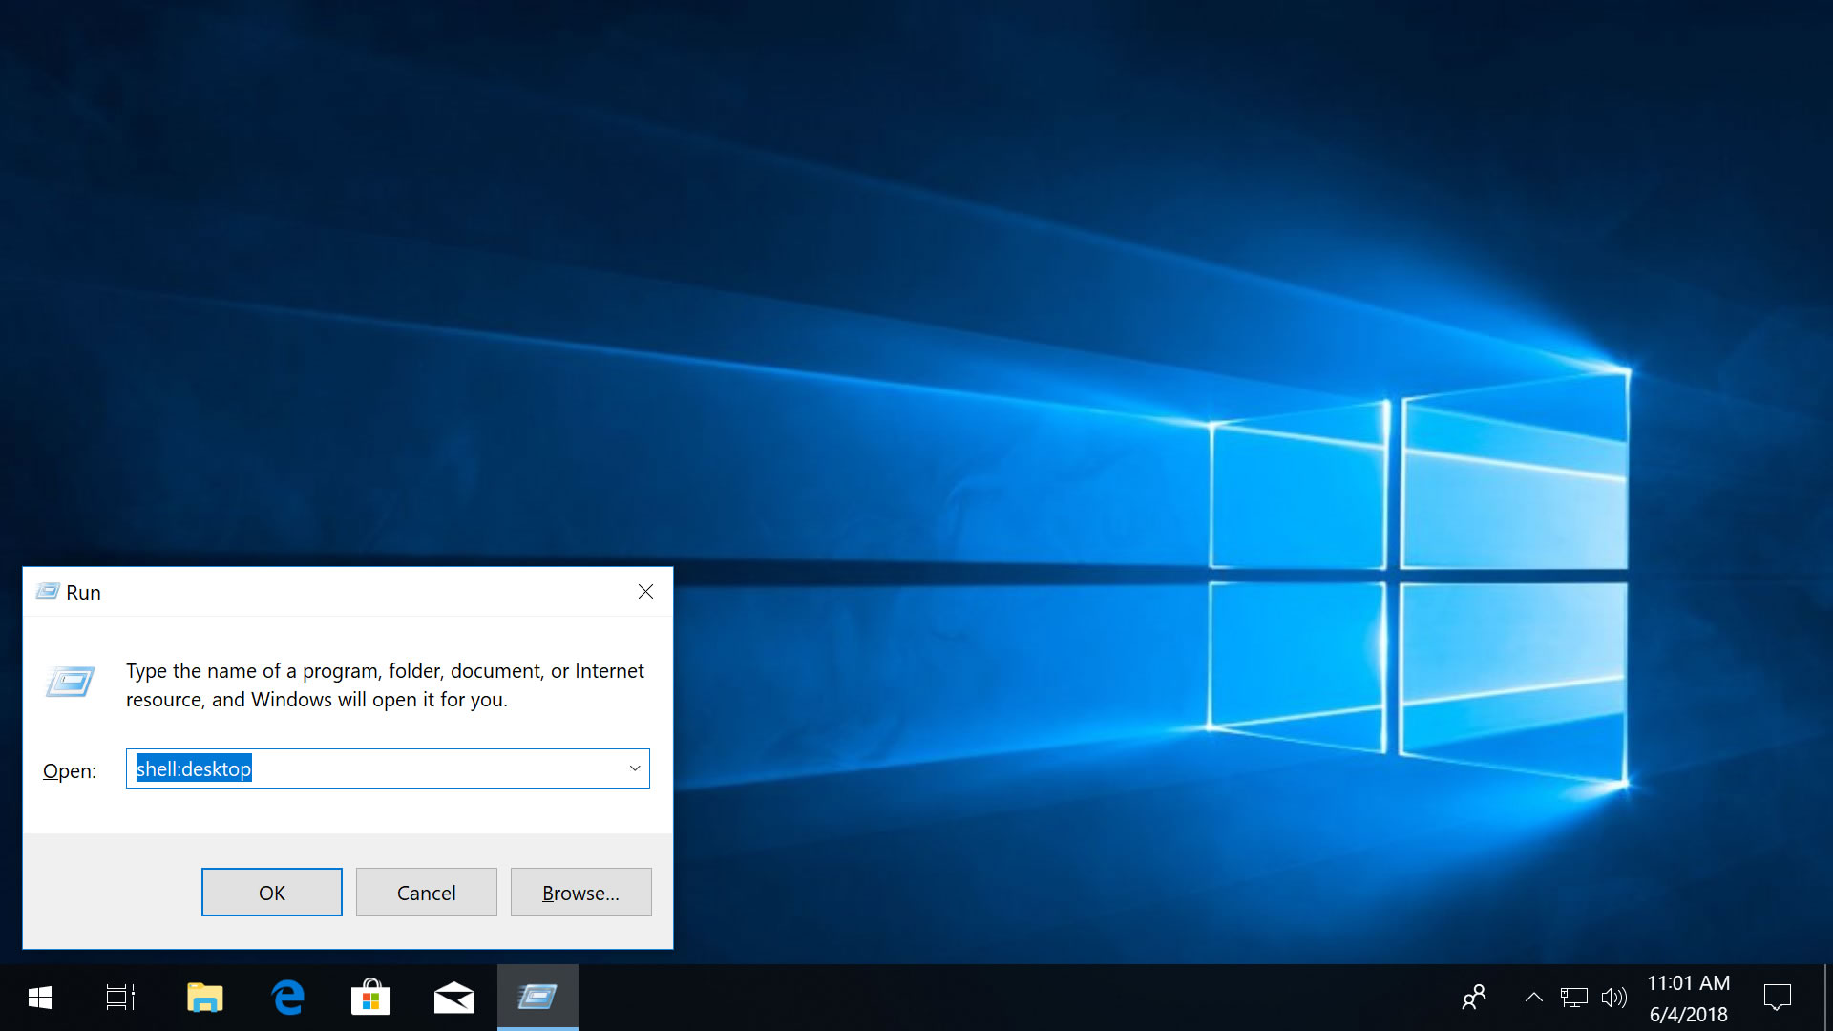Cancel the Run dialog
1833x1031 pixels.
pyautogui.click(x=426, y=893)
